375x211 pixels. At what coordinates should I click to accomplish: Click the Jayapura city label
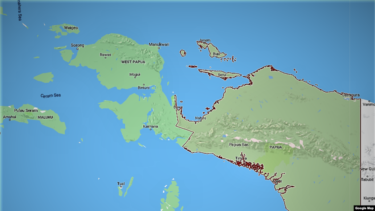coord(351,95)
